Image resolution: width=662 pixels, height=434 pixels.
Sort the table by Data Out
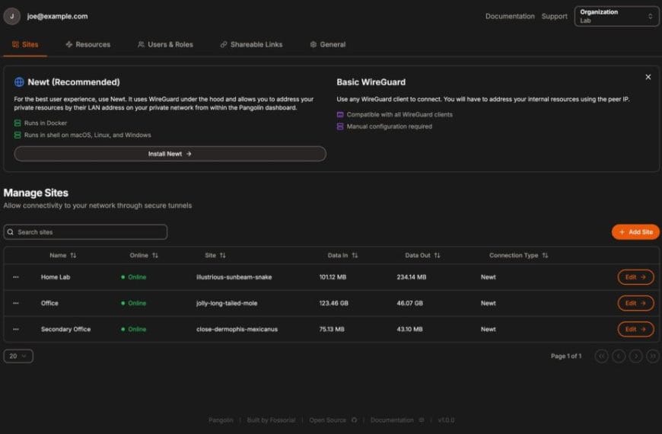[422, 255]
